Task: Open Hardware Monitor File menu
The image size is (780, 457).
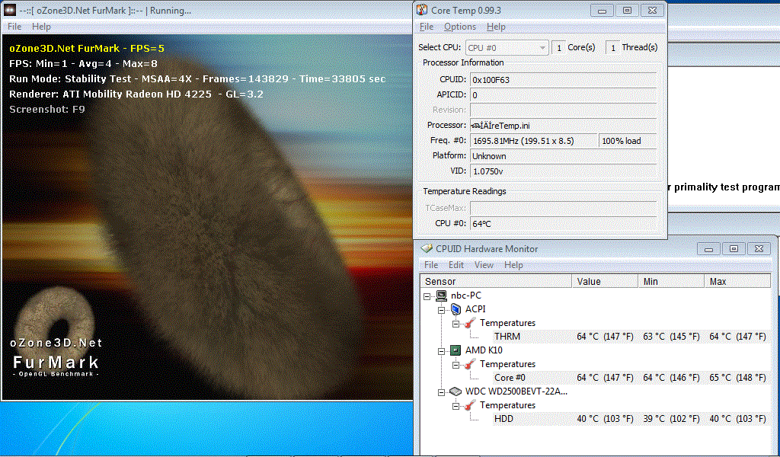Action: (431, 265)
